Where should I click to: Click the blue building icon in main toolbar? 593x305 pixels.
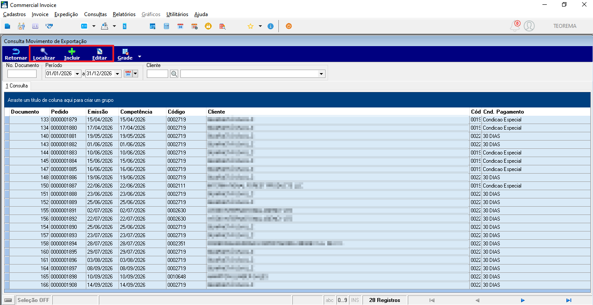[7, 26]
